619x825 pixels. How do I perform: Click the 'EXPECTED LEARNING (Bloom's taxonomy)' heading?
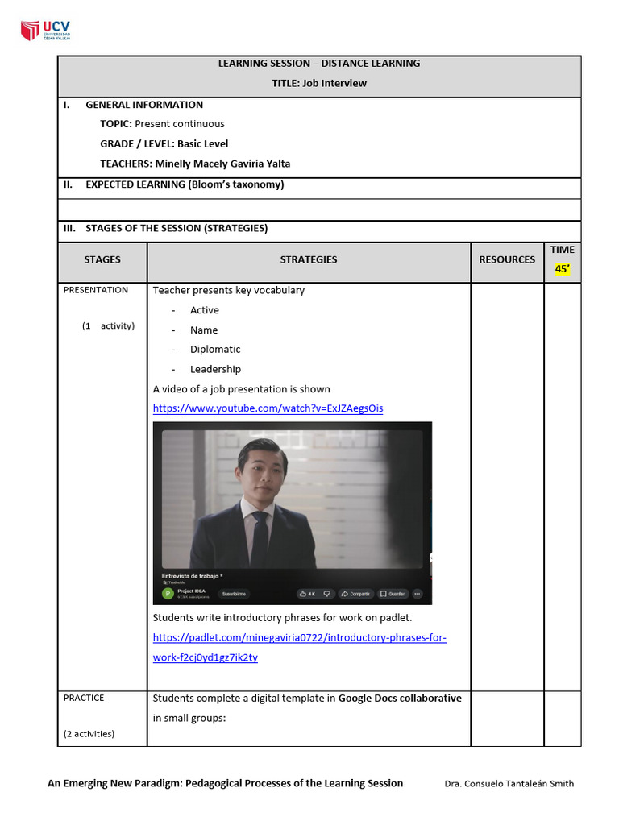click(x=185, y=184)
